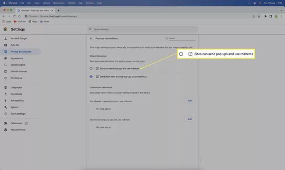285x170 pixels.
Task: Reload the page
Action: point(14,16)
